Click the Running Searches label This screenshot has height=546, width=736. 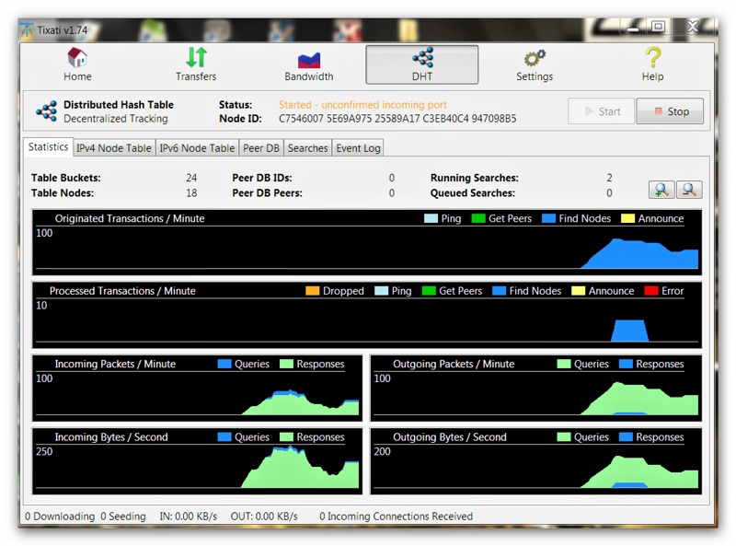pyautogui.click(x=475, y=178)
